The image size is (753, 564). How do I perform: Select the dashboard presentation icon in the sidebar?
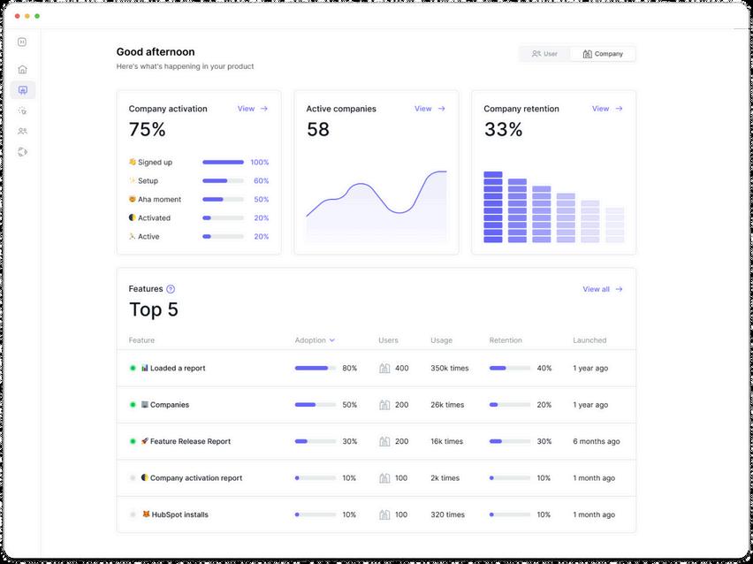(23, 90)
